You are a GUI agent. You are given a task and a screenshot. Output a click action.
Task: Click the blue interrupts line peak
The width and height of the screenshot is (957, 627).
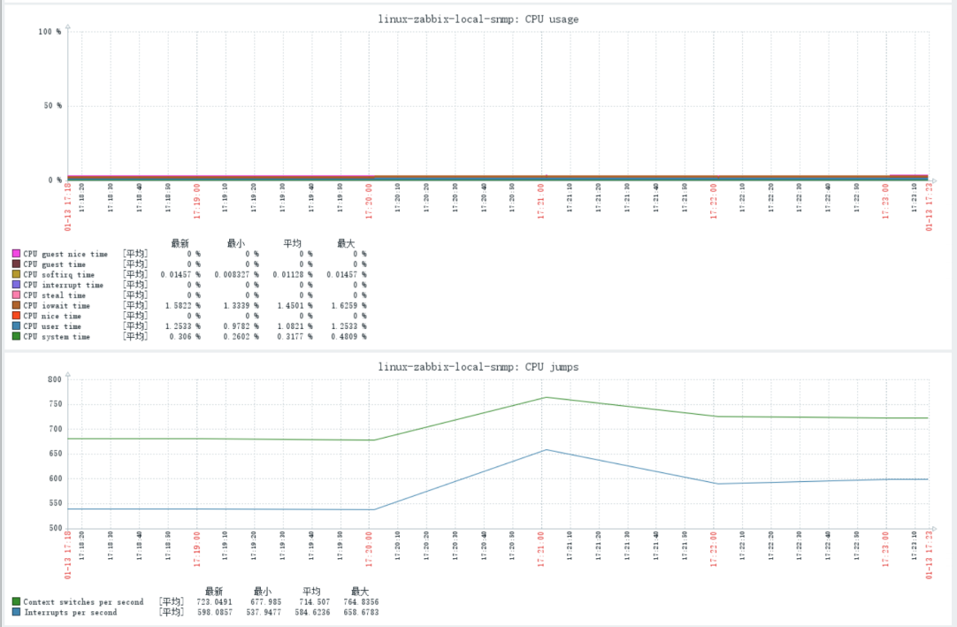click(546, 450)
